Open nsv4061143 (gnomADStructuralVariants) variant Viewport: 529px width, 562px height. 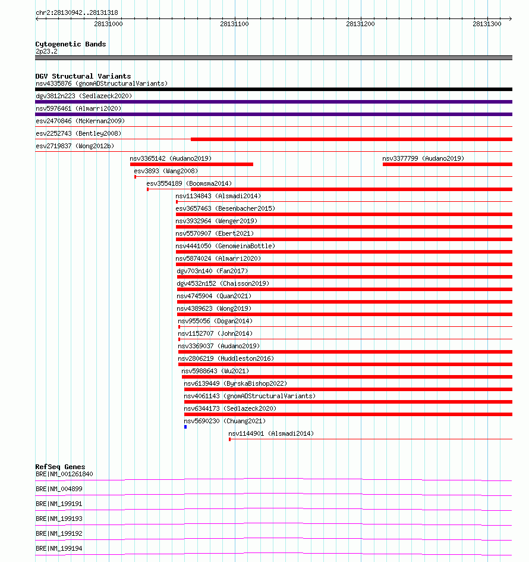tap(250, 396)
